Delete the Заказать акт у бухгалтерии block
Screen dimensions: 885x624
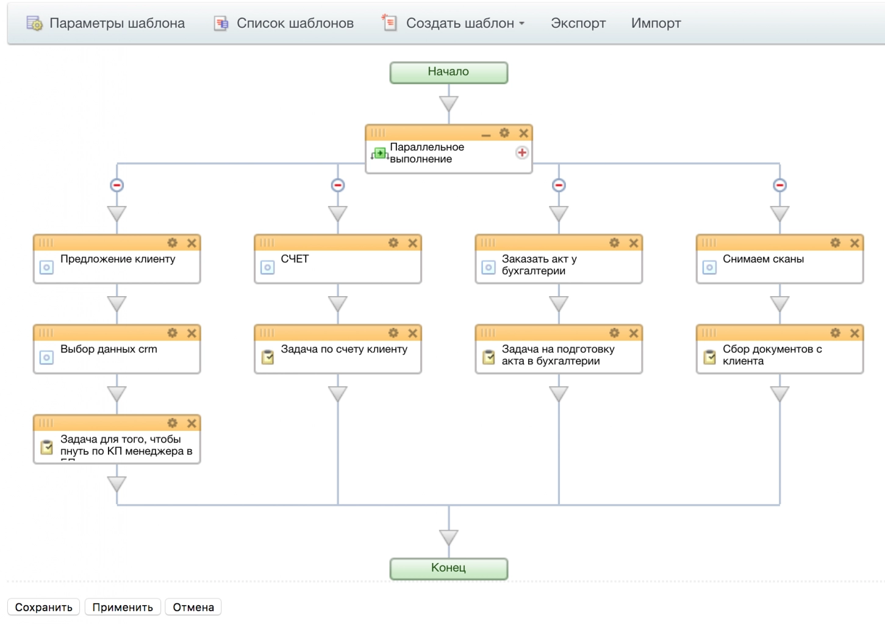[634, 243]
